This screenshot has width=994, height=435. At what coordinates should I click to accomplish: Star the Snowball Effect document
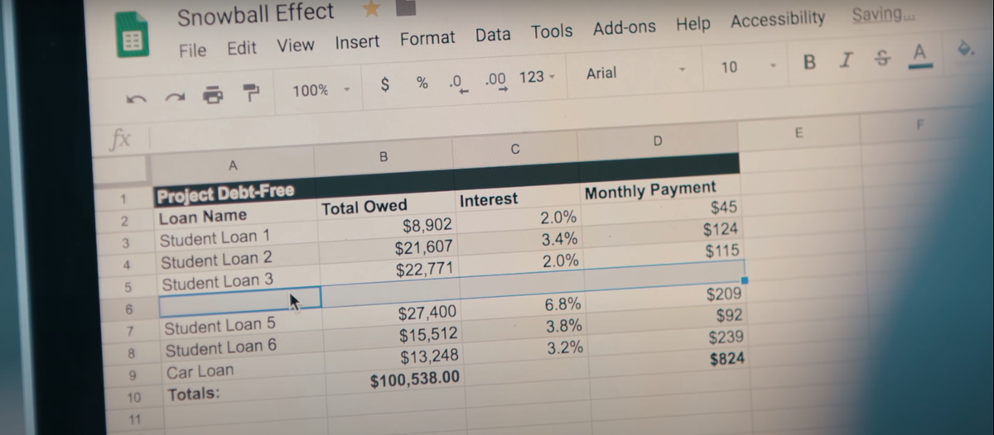click(x=370, y=9)
